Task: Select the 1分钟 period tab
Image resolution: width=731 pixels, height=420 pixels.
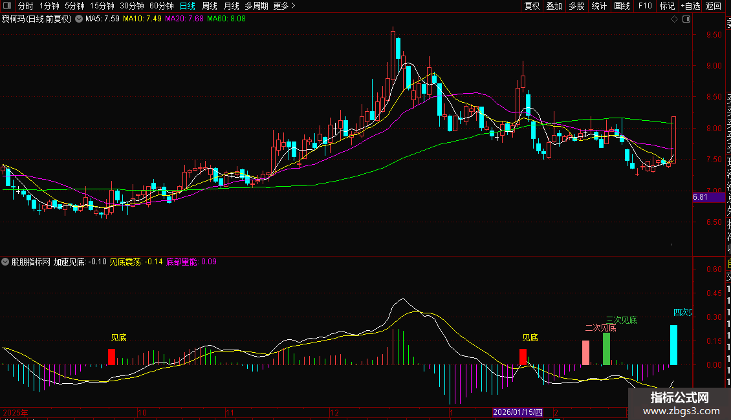Action: [x=49, y=6]
